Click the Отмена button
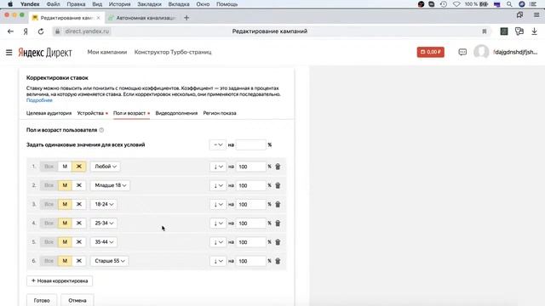Viewport: 545px width, 306px height. [77, 300]
